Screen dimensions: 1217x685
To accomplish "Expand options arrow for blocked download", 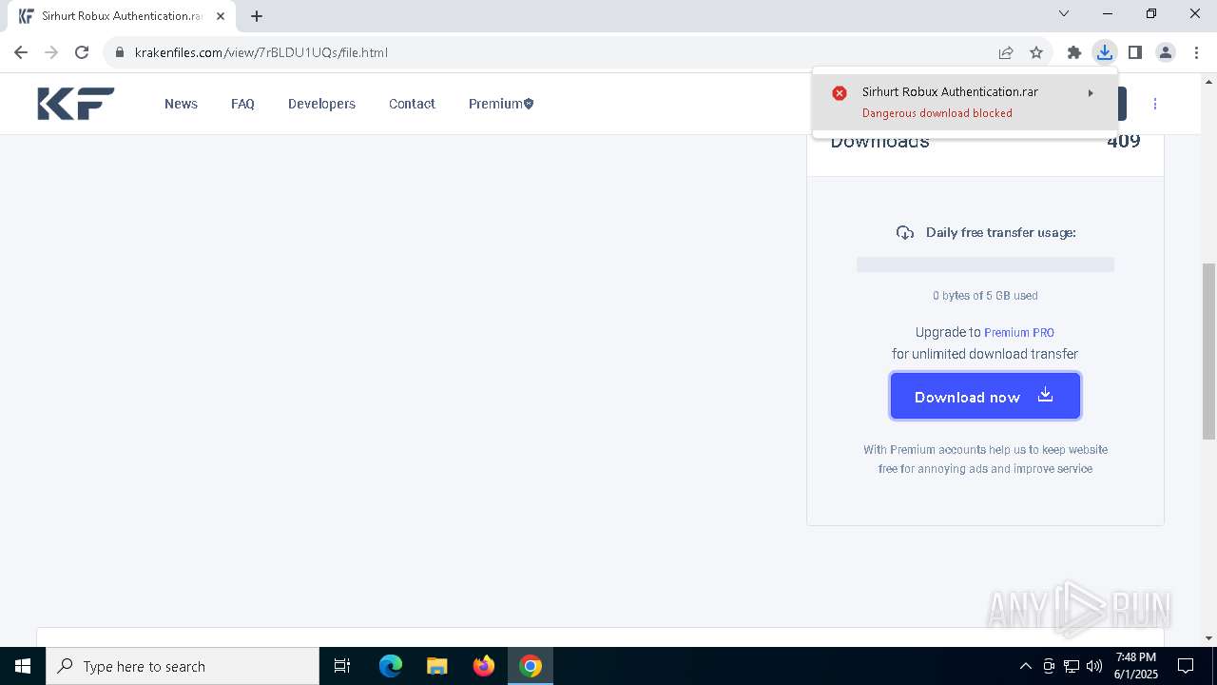I will click(1091, 93).
